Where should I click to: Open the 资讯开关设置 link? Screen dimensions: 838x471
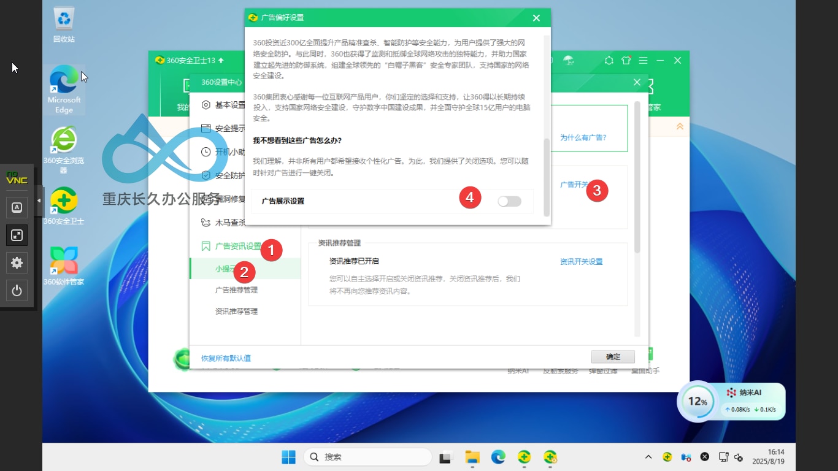581,261
